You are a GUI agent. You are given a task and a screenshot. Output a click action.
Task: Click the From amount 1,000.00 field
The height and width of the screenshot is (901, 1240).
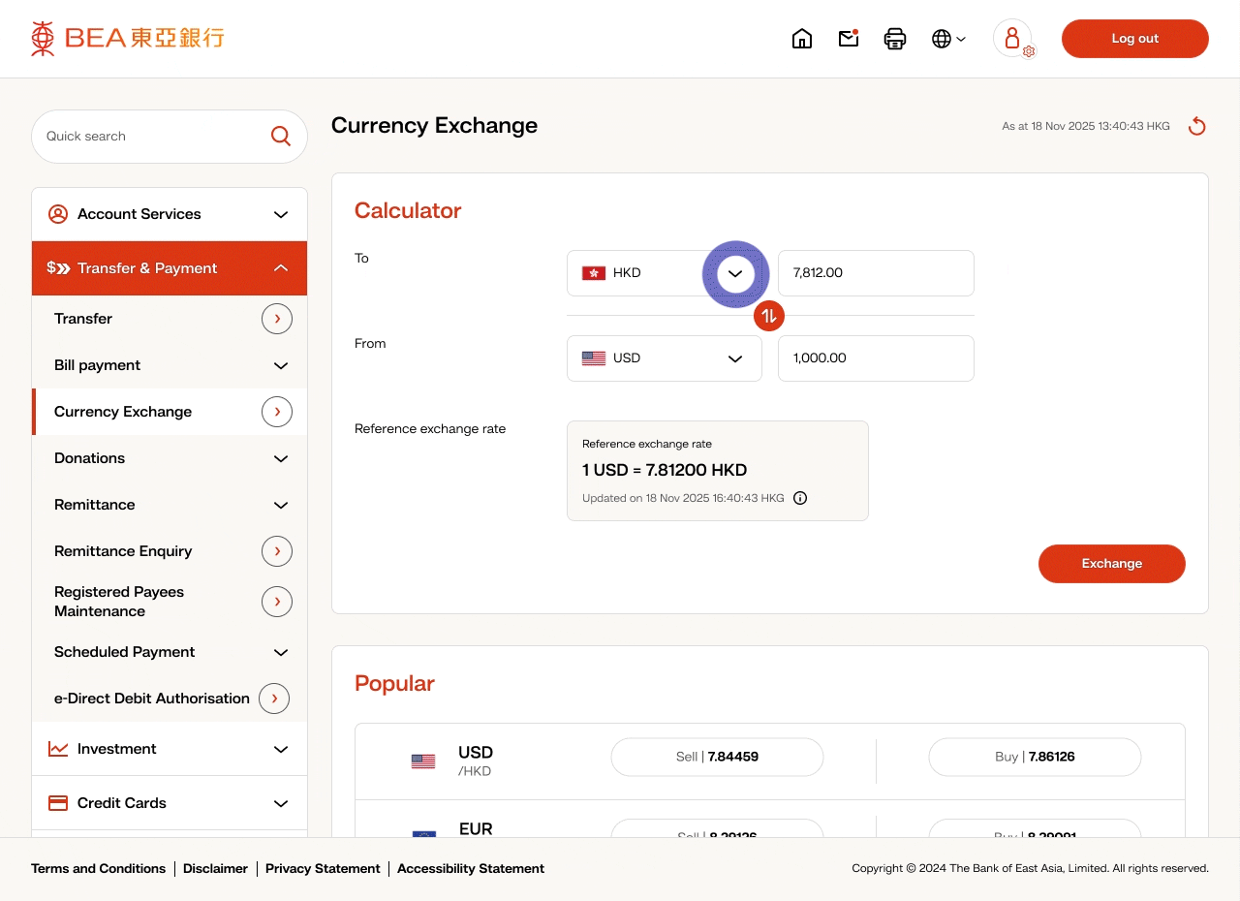[876, 358]
